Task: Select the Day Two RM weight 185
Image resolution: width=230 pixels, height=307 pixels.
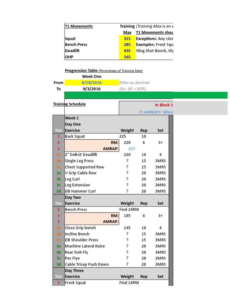Action: (127, 216)
